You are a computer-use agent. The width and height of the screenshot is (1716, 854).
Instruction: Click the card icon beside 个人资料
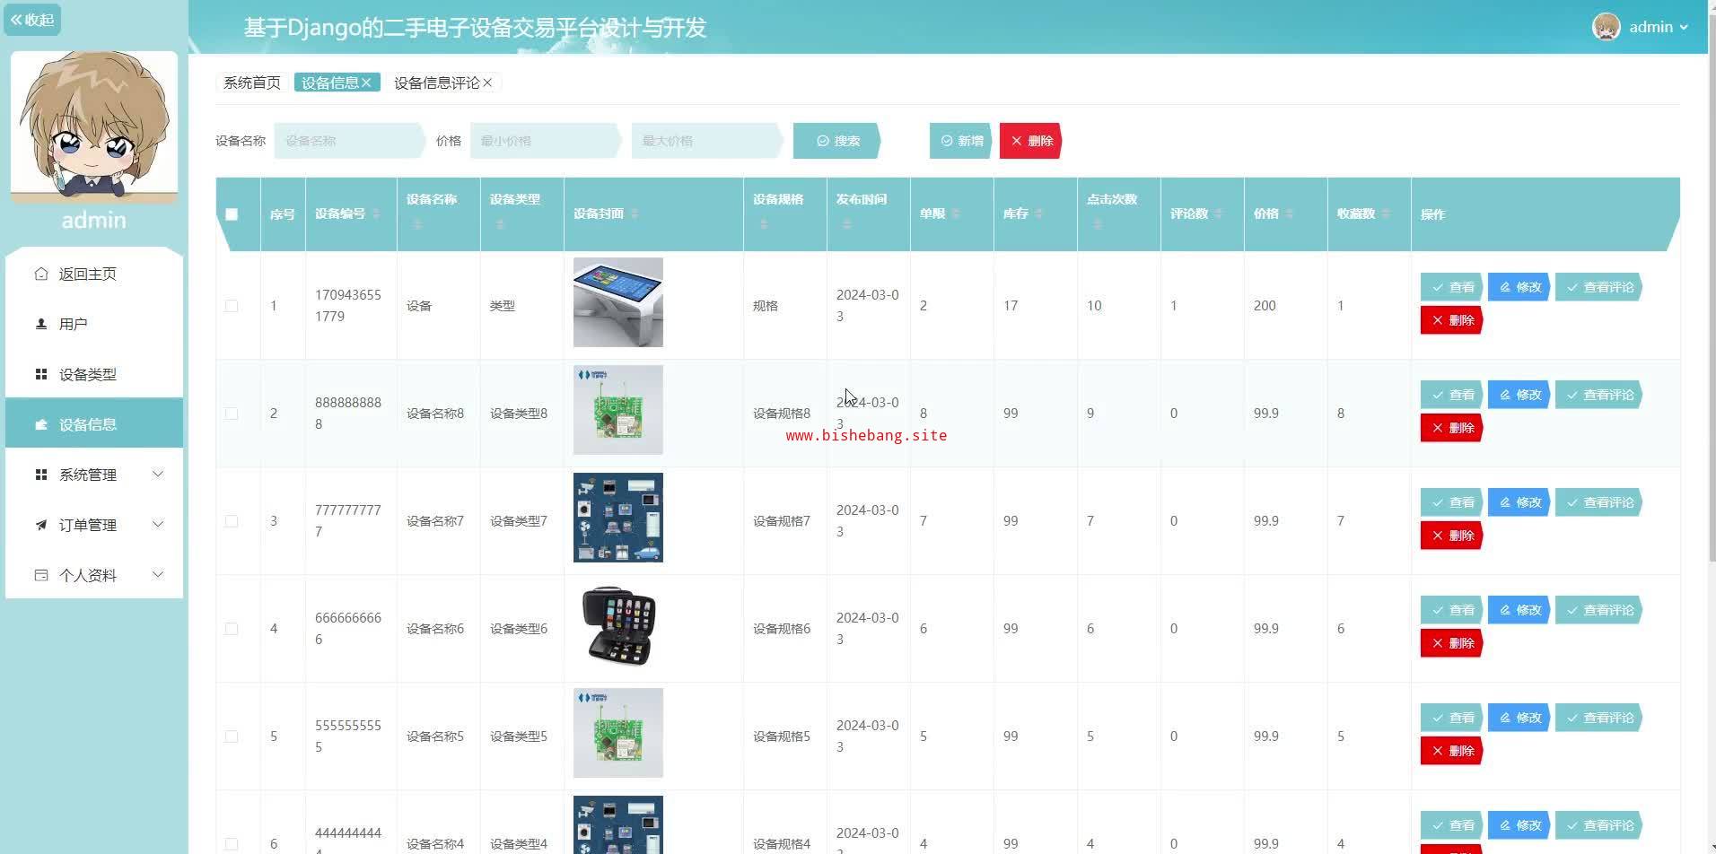click(41, 575)
